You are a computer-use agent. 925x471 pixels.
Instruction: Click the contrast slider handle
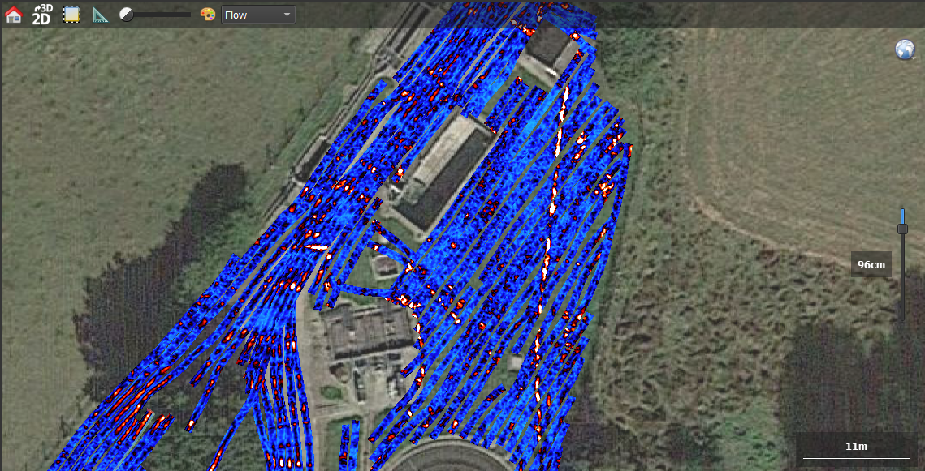(x=126, y=14)
